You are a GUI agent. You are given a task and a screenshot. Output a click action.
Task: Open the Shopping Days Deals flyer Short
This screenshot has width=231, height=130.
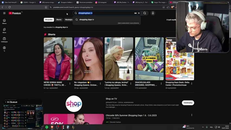click(180, 66)
